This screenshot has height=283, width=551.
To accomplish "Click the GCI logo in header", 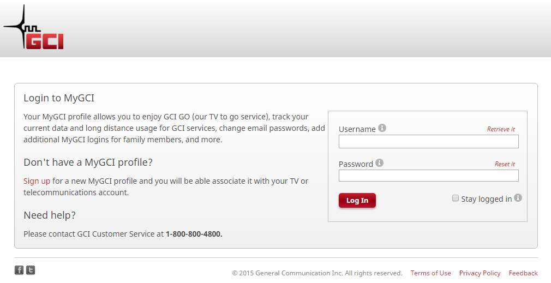I will 34,27.
